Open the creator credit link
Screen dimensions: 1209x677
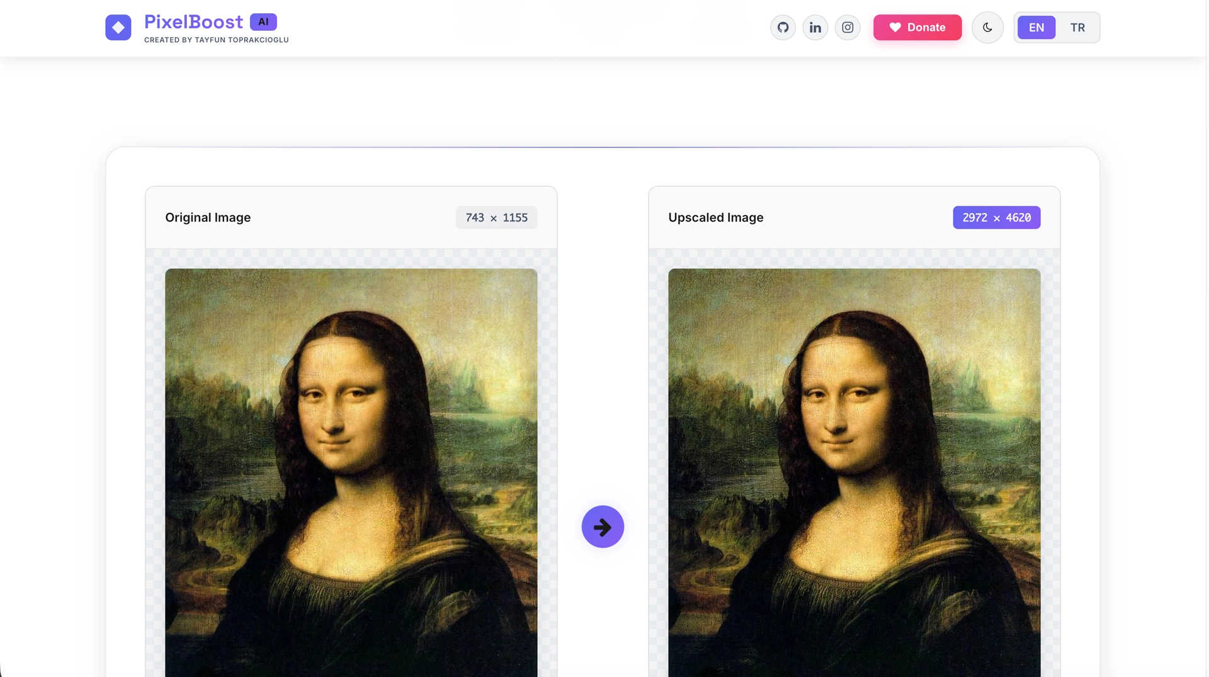pos(217,40)
